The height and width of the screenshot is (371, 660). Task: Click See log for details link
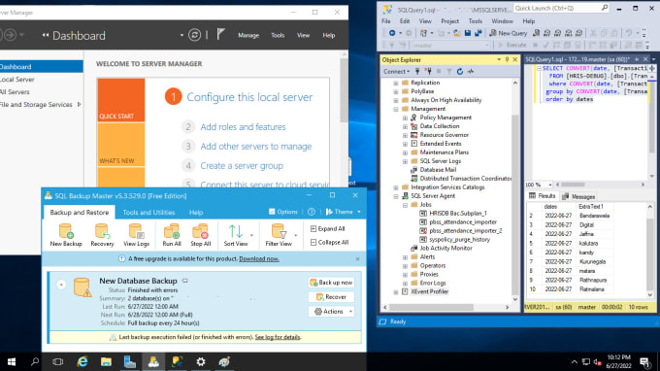point(278,337)
